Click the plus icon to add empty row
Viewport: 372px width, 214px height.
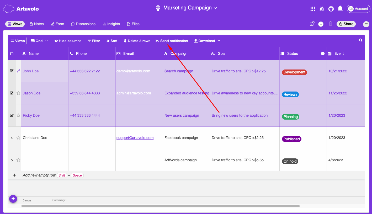pos(14,175)
